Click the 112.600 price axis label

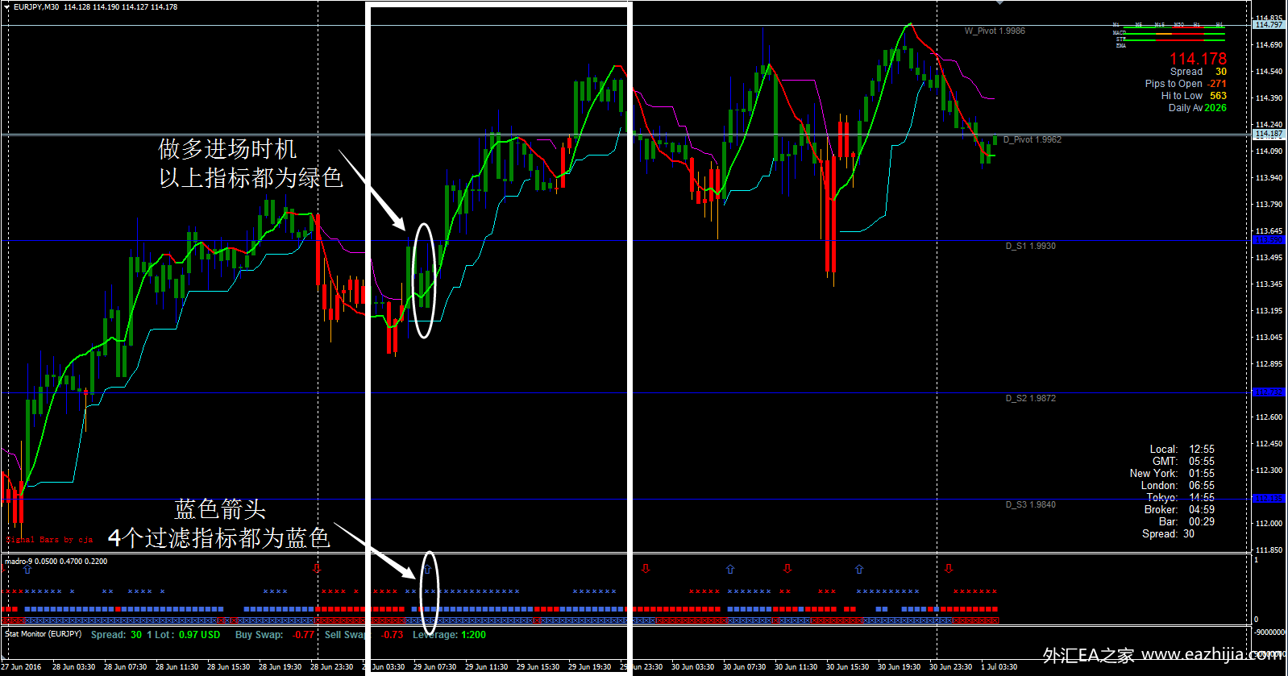(x=1269, y=417)
